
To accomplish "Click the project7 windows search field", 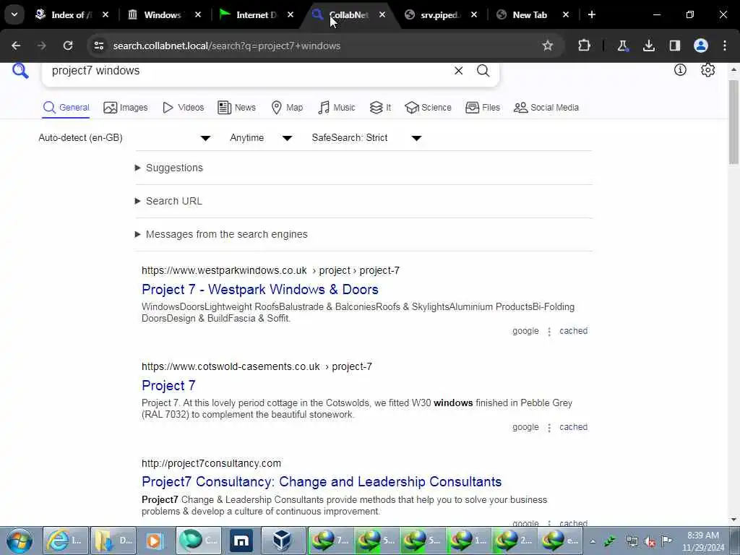I will (x=246, y=71).
